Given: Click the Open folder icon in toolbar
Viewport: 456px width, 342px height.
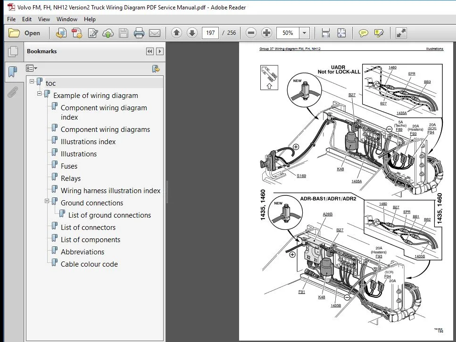Looking at the screenshot, I should [x=14, y=33].
